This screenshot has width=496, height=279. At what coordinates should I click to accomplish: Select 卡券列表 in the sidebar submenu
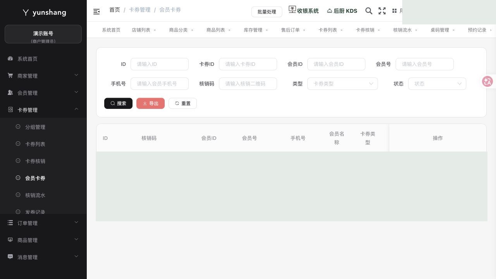point(43,144)
